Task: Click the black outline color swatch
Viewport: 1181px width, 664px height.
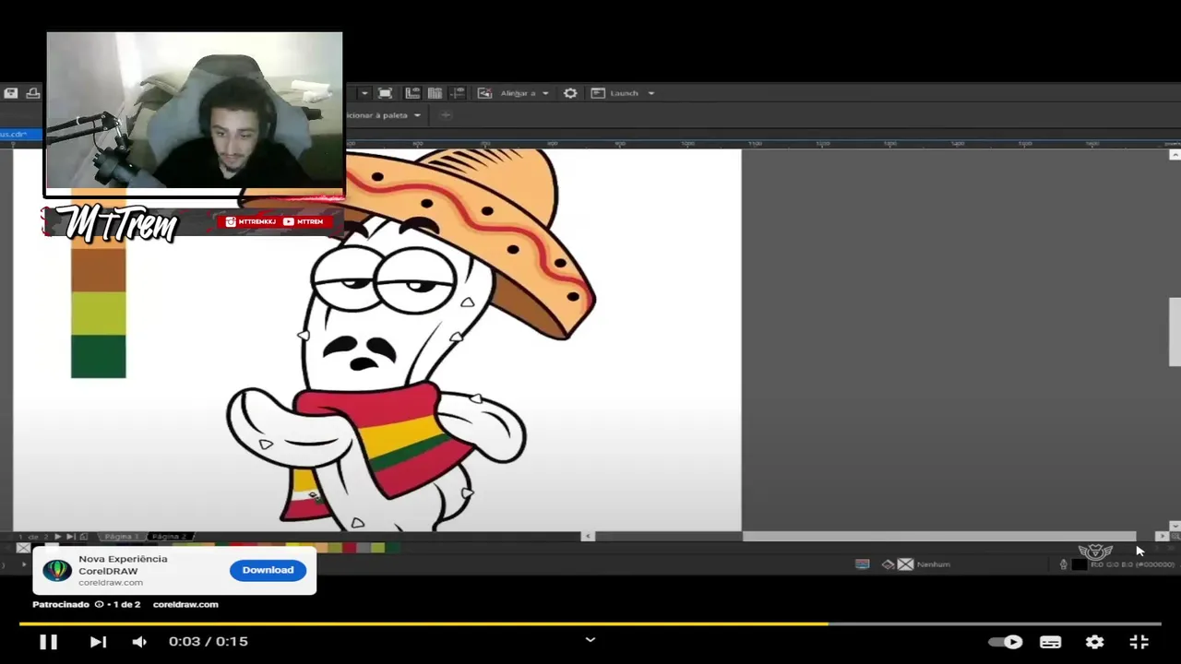Action: (x=1080, y=564)
